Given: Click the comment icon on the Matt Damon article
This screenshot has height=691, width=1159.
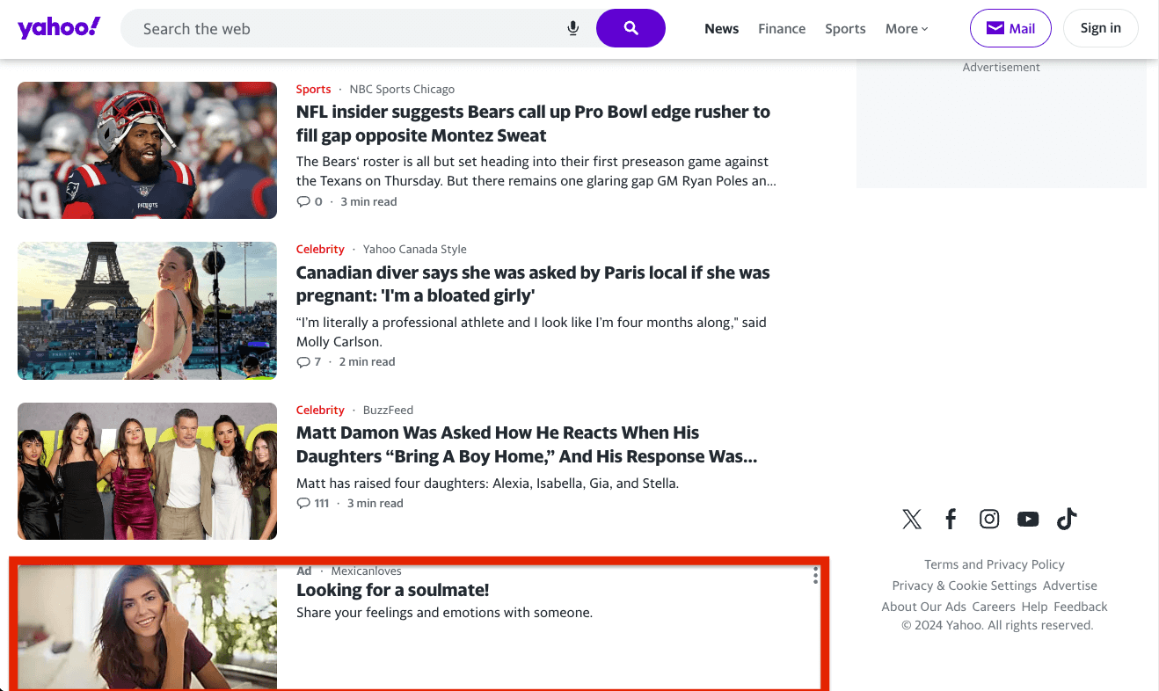Looking at the screenshot, I should (x=303, y=502).
